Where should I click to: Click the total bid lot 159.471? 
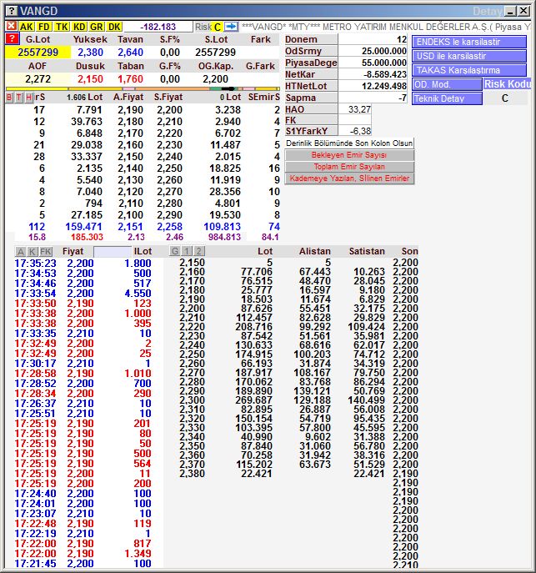click(x=83, y=227)
